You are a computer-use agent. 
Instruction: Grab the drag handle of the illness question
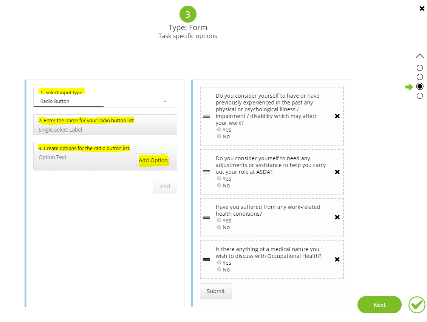pos(206,116)
